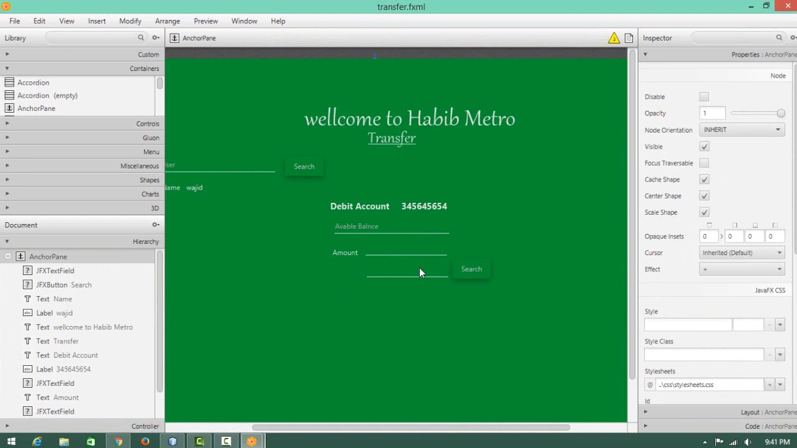Toggle the Cache Shape checkbox
Viewport: 797px width, 448px height.
click(x=704, y=180)
